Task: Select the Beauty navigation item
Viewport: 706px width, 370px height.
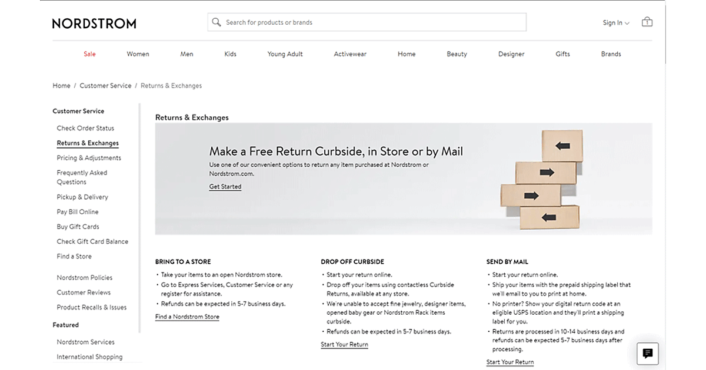Action: (457, 54)
